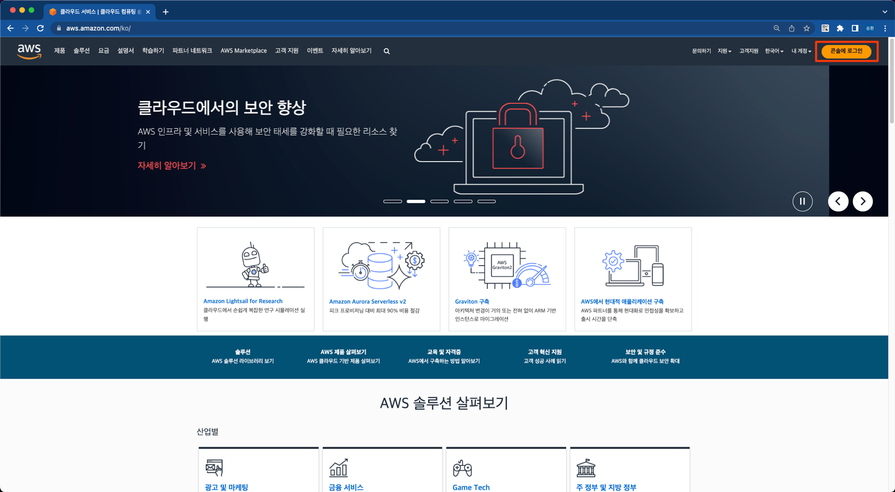Select the third carousel indicator dash
895x492 pixels.
click(x=439, y=201)
